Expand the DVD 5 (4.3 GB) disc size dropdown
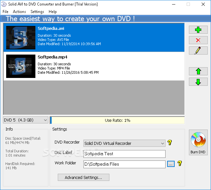The width and height of the screenshot is (211, 190). click(x=26, y=120)
